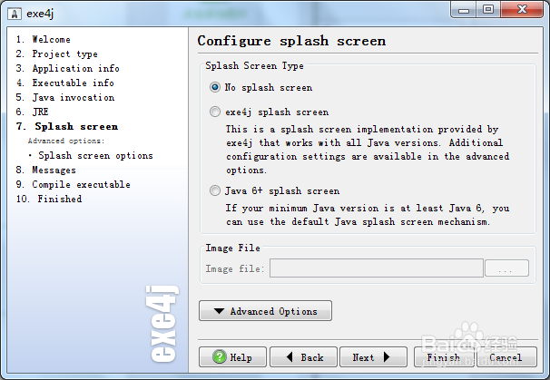The height and width of the screenshot is (380, 550).
Task: Open step 4 Executable info
Action: [x=64, y=83]
